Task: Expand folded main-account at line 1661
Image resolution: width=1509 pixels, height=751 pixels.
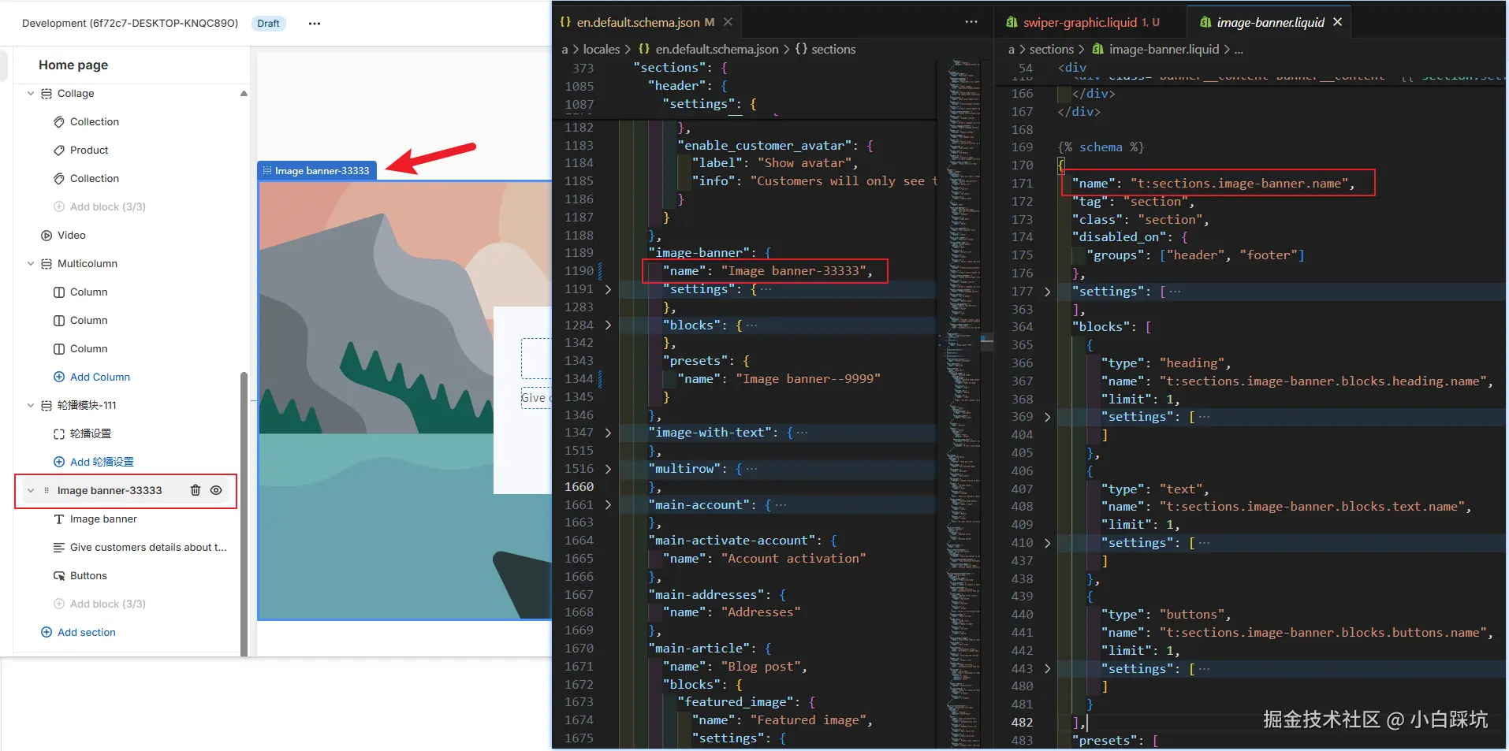Action: point(608,504)
